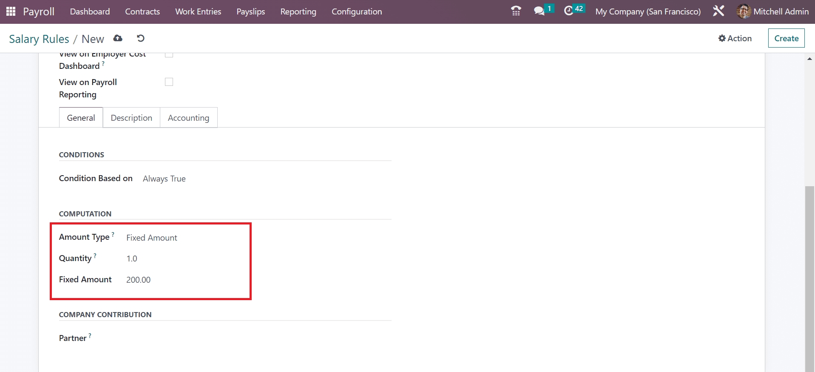The width and height of the screenshot is (815, 372).
Task: Toggle View on Employer Cost Dashboard checkbox
Action: click(x=169, y=55)
